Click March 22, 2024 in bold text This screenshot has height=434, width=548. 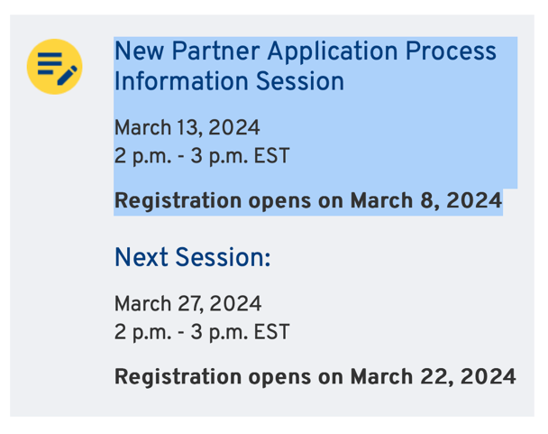click(x=434, y=376)
